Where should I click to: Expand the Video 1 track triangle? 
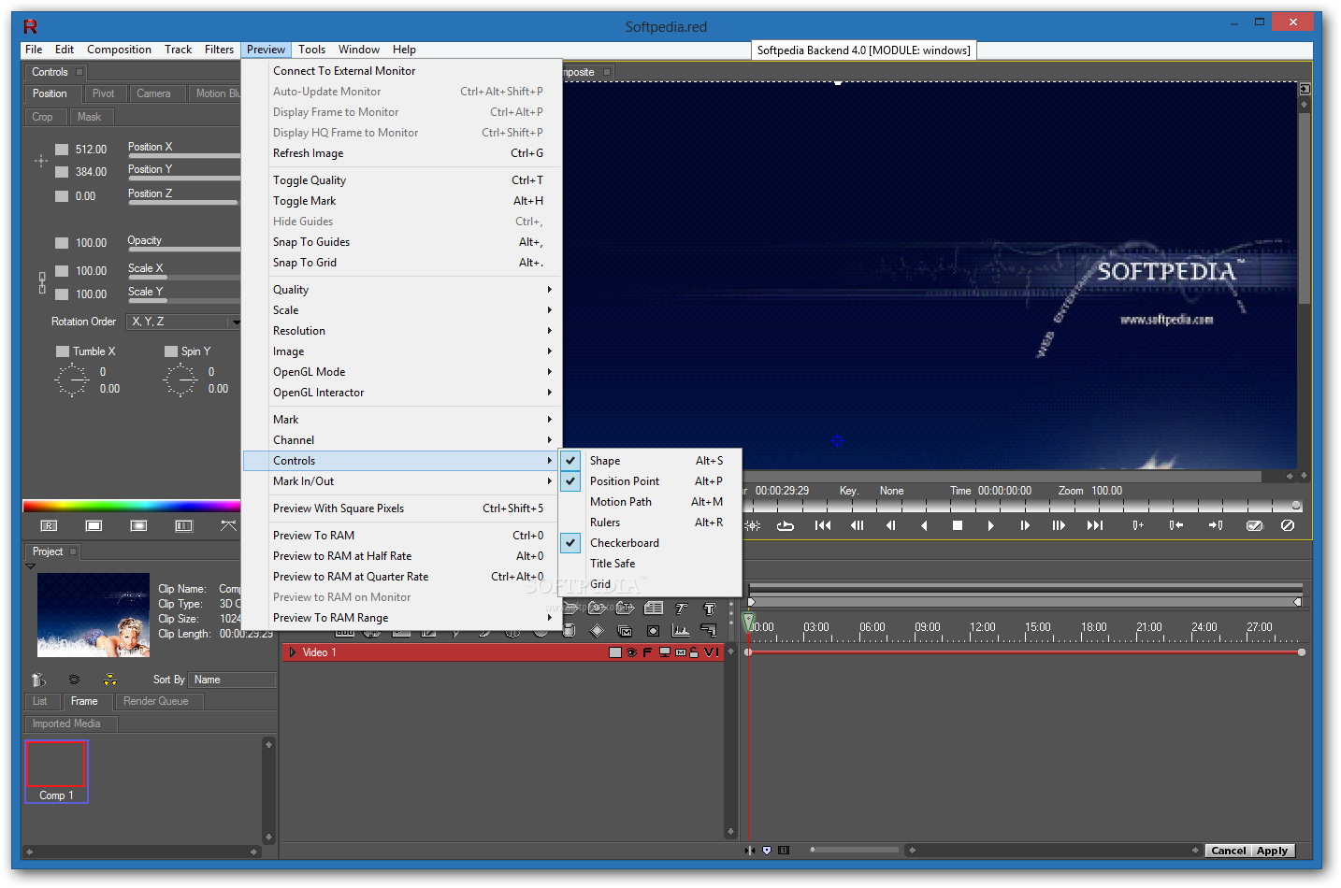(293, 652)
